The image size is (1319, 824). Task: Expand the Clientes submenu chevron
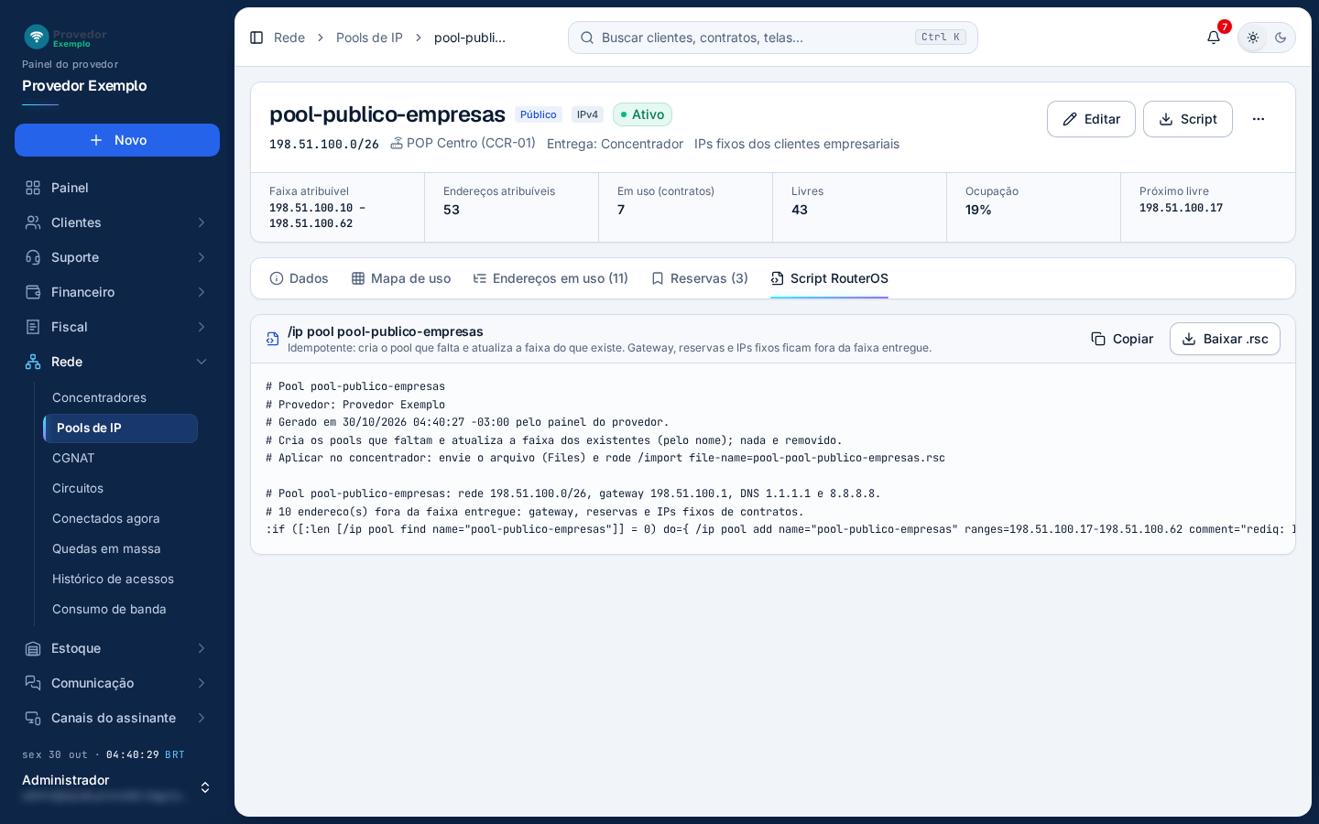tap(202, 222)
